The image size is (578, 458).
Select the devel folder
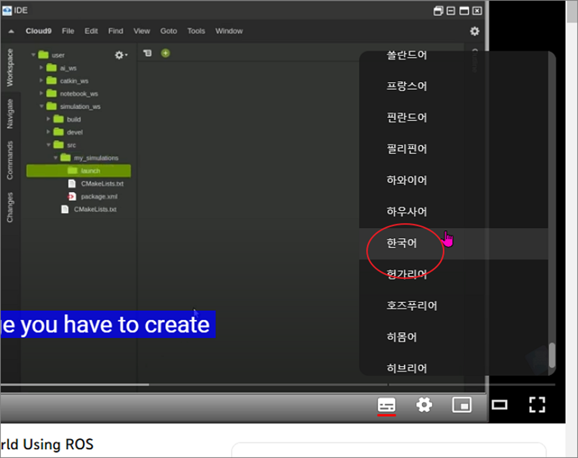pyautogui.click(x=74, y=132)
